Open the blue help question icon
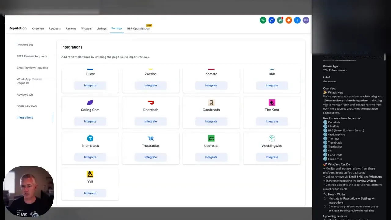The height and width of the screenshot is (220, 391). (x=297, y=20)
